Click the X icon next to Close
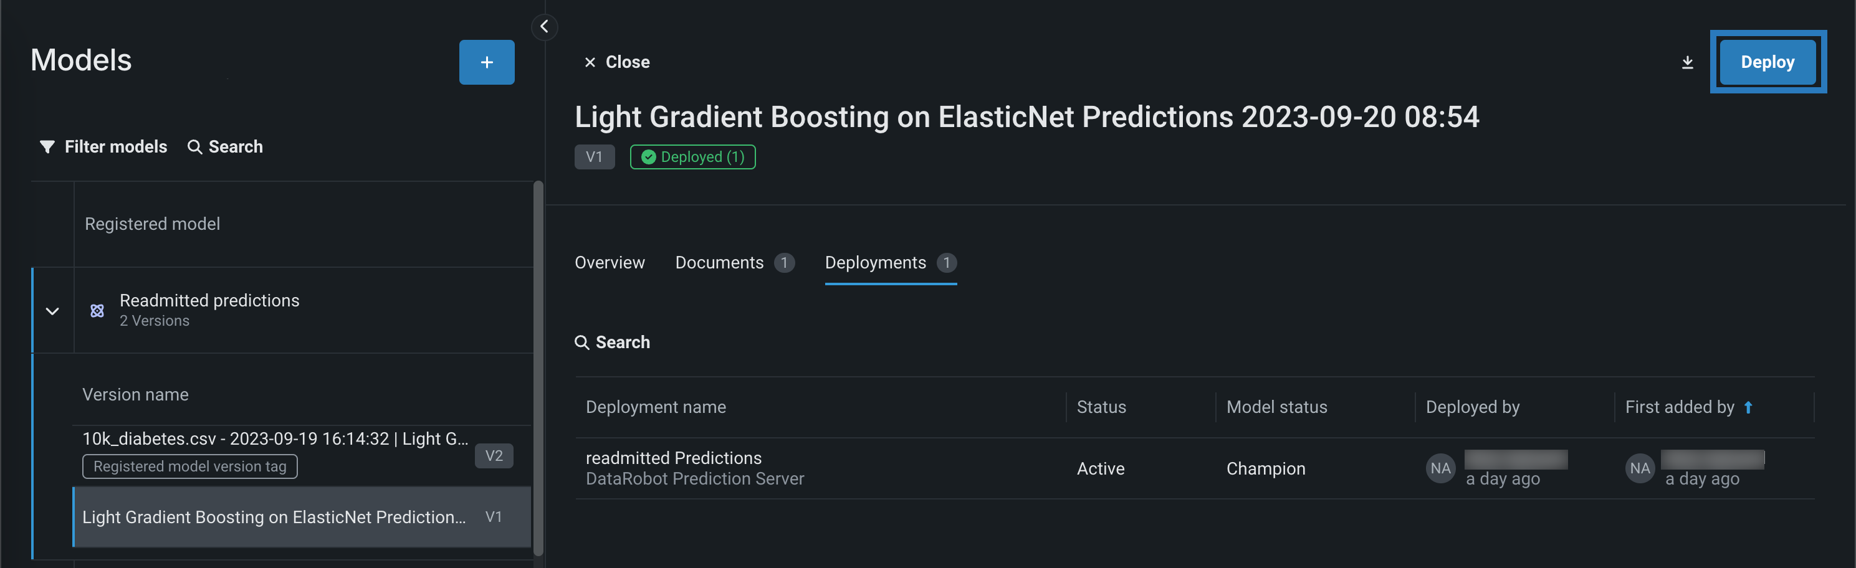Viewport: 1856px width, 568px height. coord(590,63)
